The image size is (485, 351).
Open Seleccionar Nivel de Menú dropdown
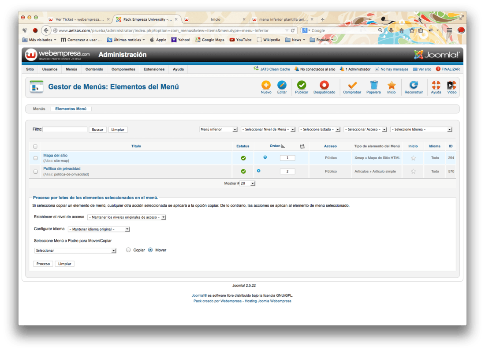(x=268, y=129)
